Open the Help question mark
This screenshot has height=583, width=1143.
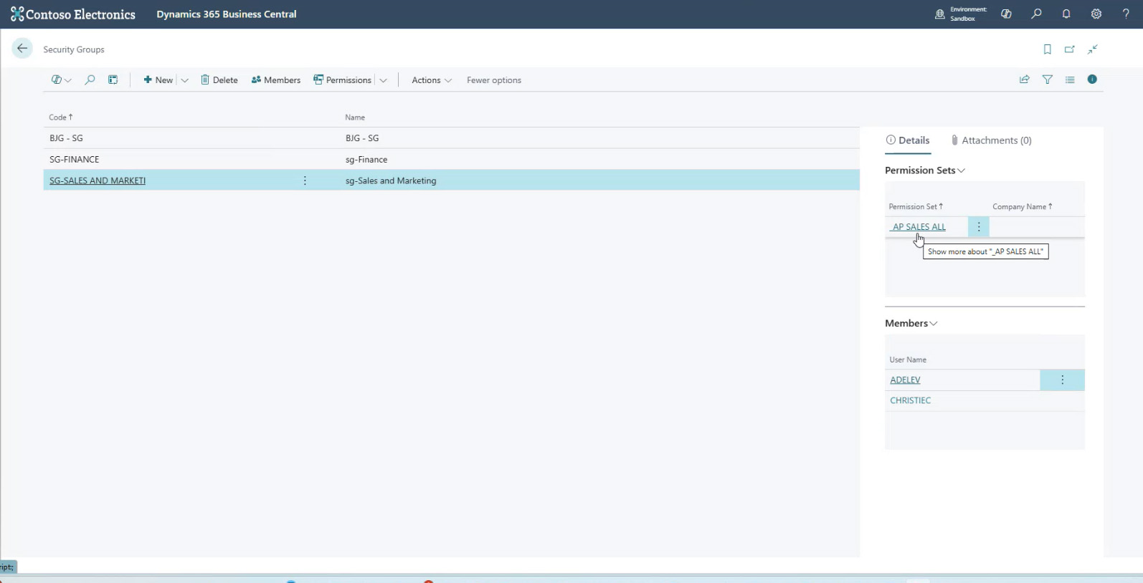point(1126,14)
